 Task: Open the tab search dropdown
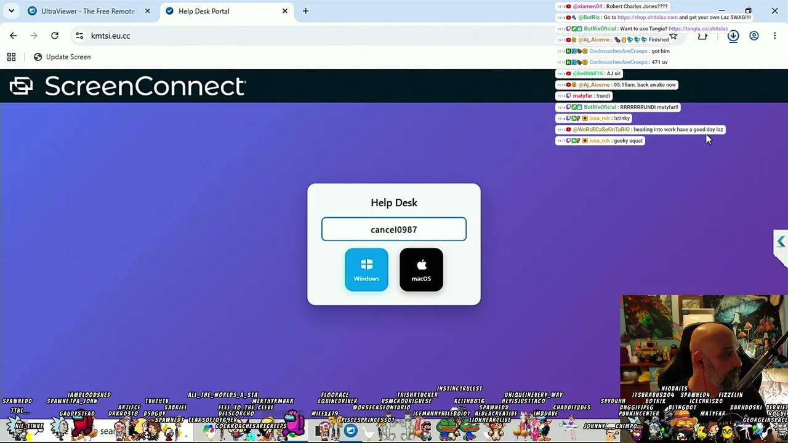pyautogui.click(x=11, y=11)
